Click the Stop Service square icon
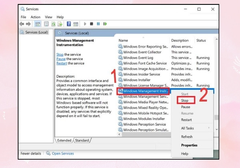240x168 pixels. pos(92,24)
